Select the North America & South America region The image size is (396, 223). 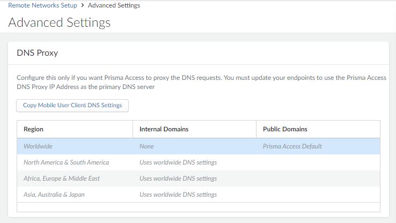pyautogui.click(x=66, y=162)
